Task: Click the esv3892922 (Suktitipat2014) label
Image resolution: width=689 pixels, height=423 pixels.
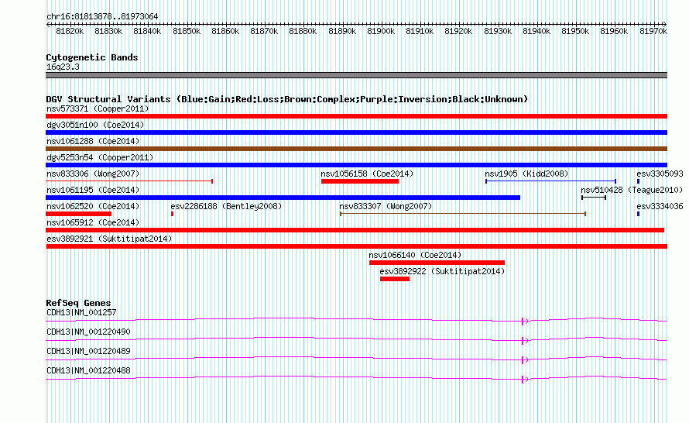Action: 443,271
